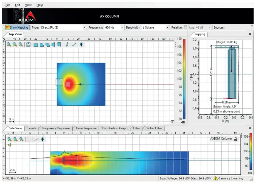Select the Rigging tab
Viewport: 258px width, 183px height.
(x=200, y=34)
